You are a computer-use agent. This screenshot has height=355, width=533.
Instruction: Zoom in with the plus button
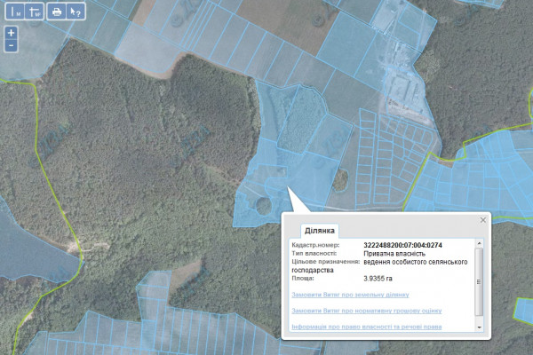tap(11, 32)
